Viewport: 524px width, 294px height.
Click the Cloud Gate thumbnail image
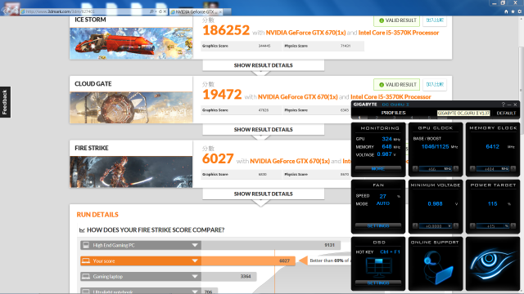tap(131, 108)
